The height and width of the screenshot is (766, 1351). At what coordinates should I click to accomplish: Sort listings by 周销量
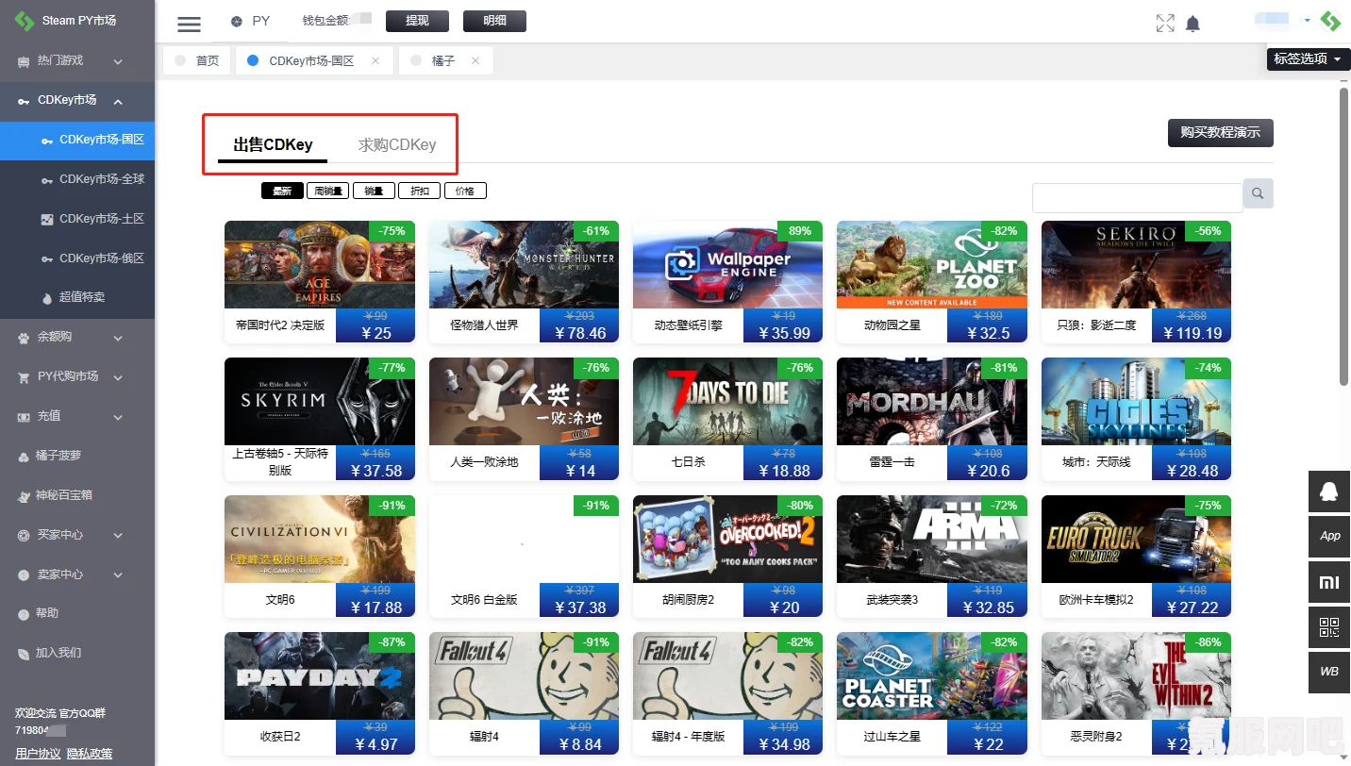click(328, 191)
